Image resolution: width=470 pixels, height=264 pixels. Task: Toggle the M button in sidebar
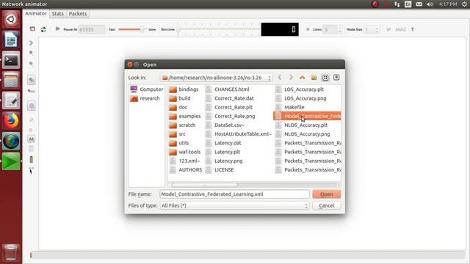tap(31, 139)
